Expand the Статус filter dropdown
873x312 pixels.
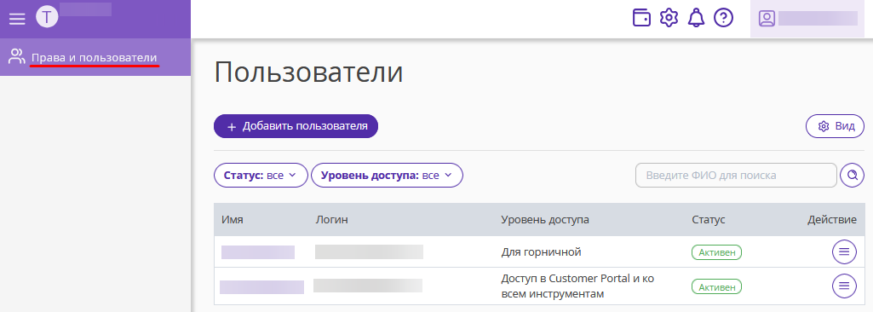click(x=261, y=176)
